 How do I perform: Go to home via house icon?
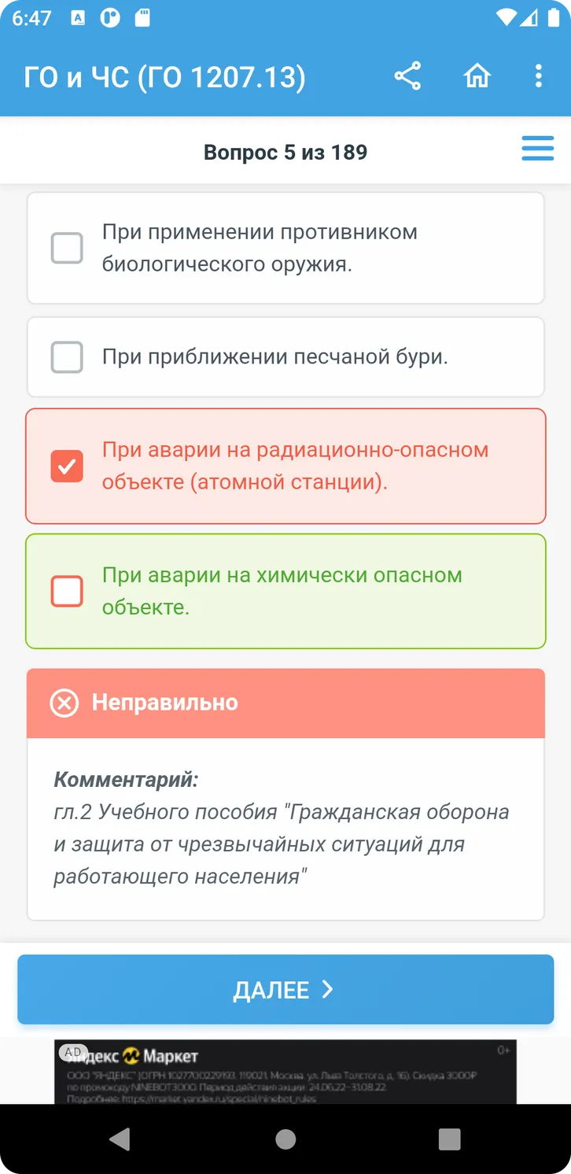coord(477,76)
